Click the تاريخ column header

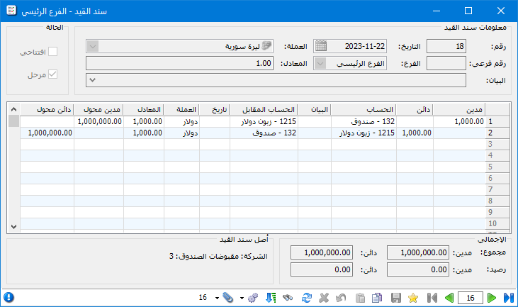click(215, 110)
